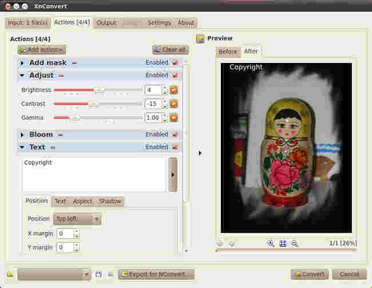
Task: Click the Add action button
Action: [42, 50]
